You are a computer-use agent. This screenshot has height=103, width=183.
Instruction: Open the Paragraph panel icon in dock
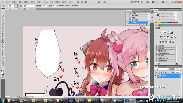[x=152, y=20]
